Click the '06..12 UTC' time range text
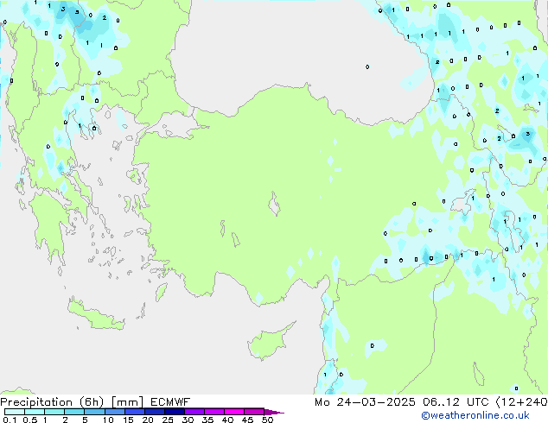Viewport: 548px width, 423px height. 456,402
